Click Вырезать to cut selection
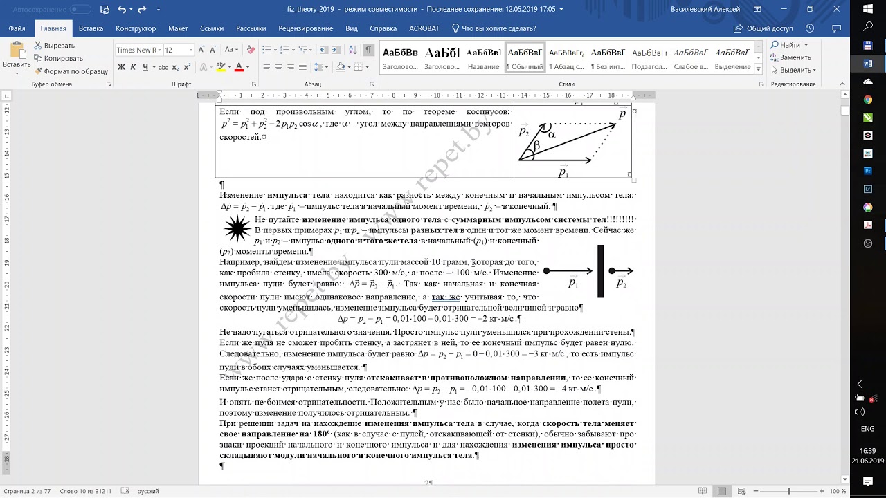Image resolution: width=886 pixels, height=498 pixels. coord(54,46)
